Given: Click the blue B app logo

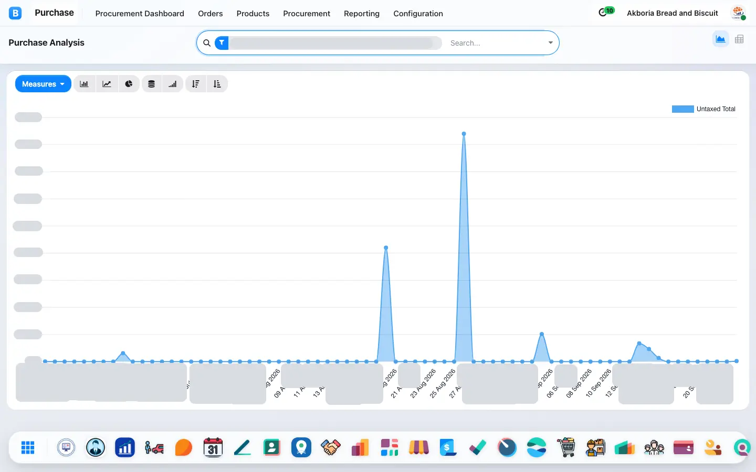Looking at the screenshot, I should pos(15,13).
